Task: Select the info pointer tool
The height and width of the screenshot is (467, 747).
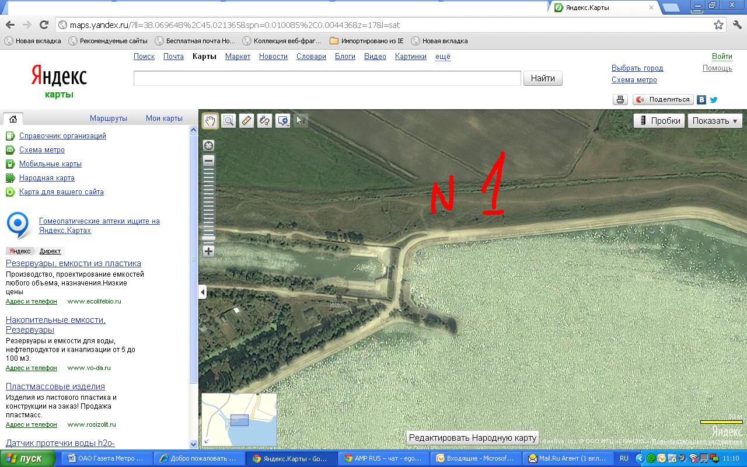Action: 301,121
